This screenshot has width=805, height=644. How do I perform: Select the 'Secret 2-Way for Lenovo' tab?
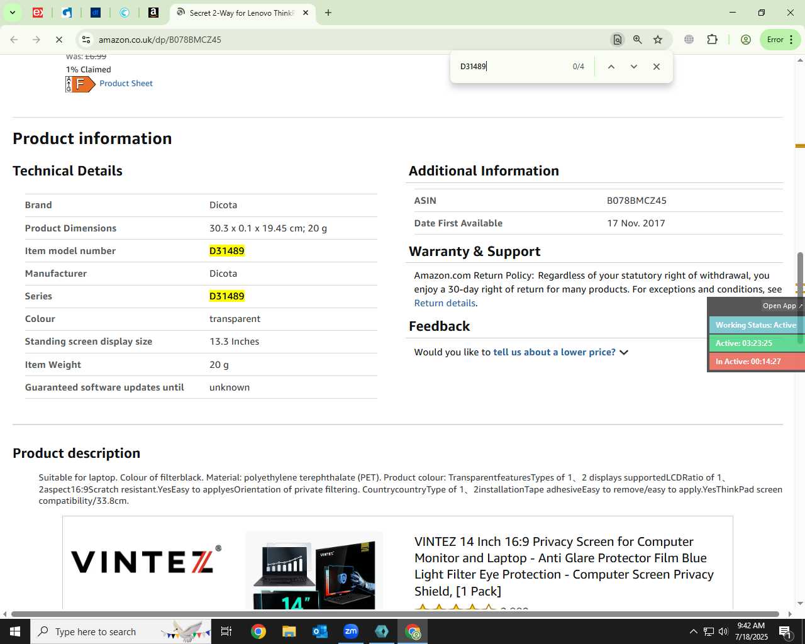[241, 13]
